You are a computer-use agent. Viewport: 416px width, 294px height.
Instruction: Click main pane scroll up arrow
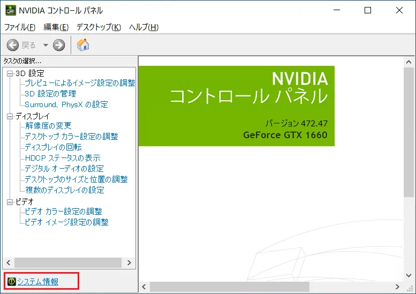(409, 62)
